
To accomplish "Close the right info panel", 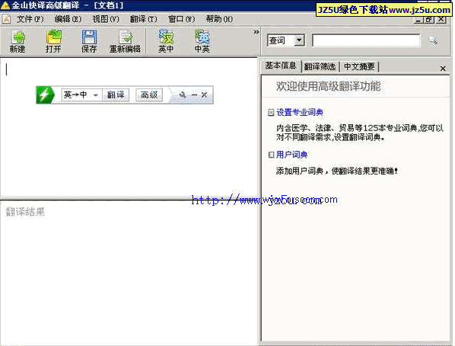I will click(x=443, y=69).
